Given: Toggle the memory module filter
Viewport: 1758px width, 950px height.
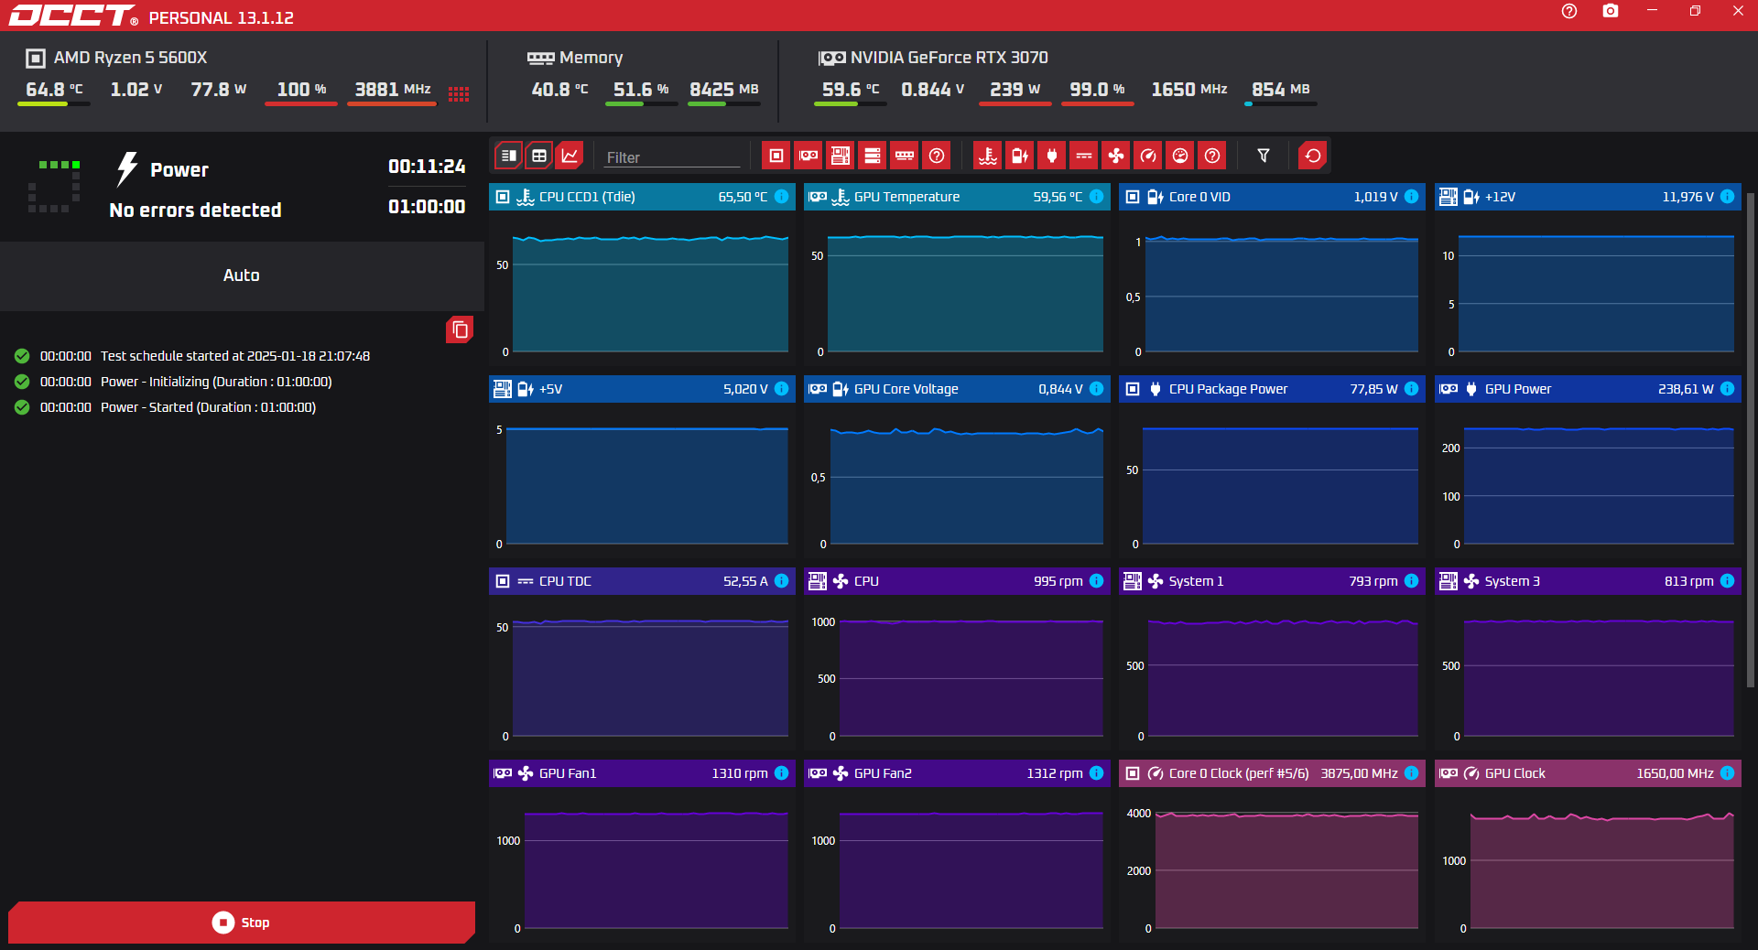Looking at the screenshot, I should point(905,156).
